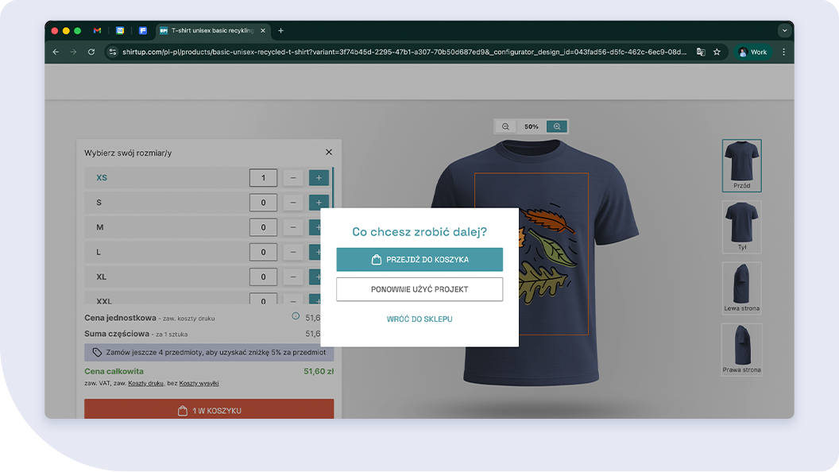This screenshot has height=472, width=839.
Task: Increase XS quantity with plus
Action: (x=319, y=178)
